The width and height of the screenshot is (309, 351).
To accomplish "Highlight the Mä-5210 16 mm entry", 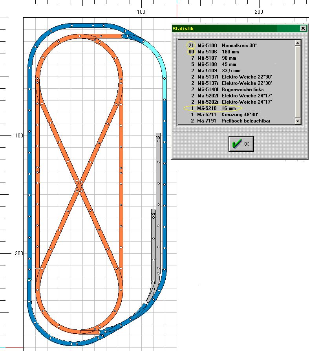I will [236, 108].
